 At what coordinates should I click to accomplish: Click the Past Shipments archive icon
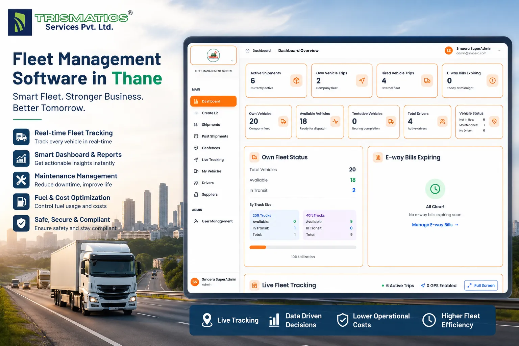pos(196,137)
